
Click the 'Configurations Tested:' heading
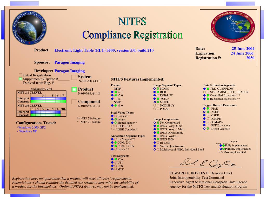[36, 123]
